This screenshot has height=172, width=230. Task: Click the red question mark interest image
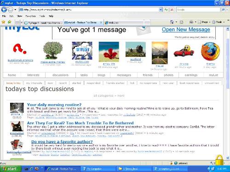coord(20,49)
